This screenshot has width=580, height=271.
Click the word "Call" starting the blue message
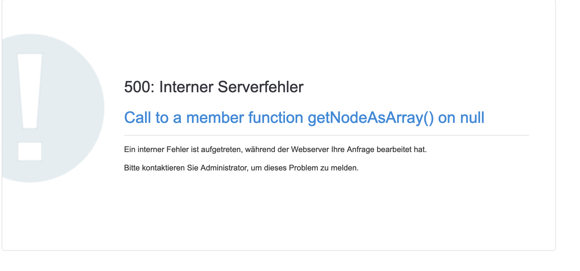coord(137,118)
